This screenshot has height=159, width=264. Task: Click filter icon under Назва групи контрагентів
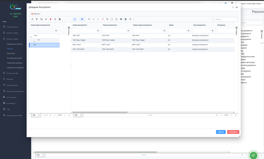pyautogui.click(x=56, y=31)
